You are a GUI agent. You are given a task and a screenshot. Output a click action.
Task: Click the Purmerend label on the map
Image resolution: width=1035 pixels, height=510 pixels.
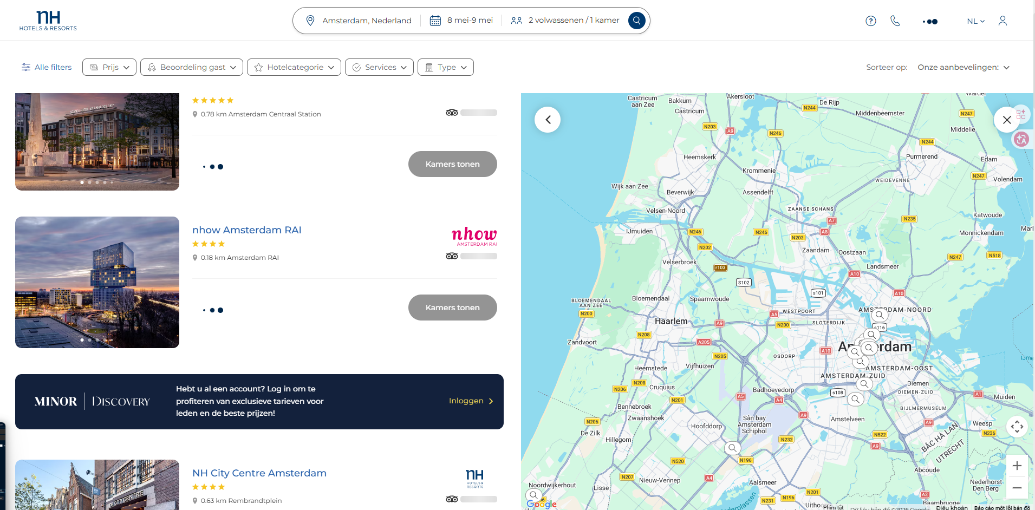pyautogui.click(x=922, y=156)
